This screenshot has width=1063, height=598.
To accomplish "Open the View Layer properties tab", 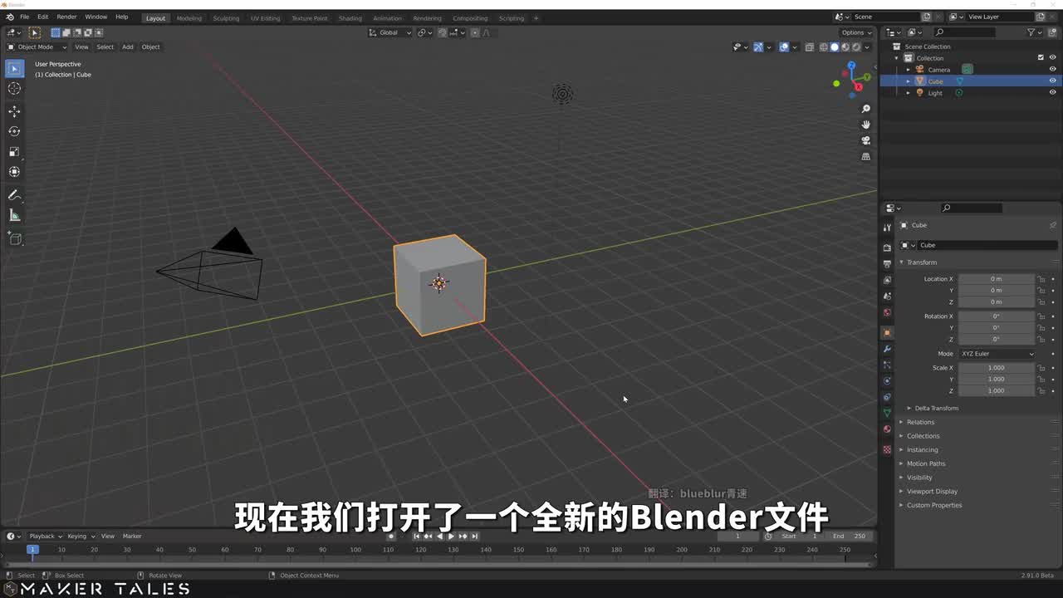I will (887, 280).
